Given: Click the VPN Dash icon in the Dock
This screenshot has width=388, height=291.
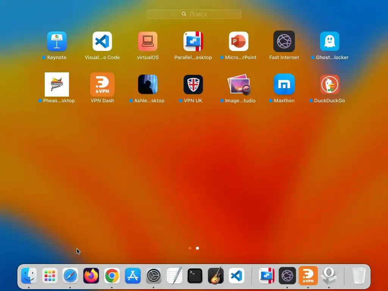Looking at the screenshot, I should tap(308, 275).
